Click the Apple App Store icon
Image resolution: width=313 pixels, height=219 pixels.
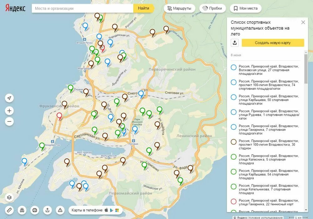106,210
